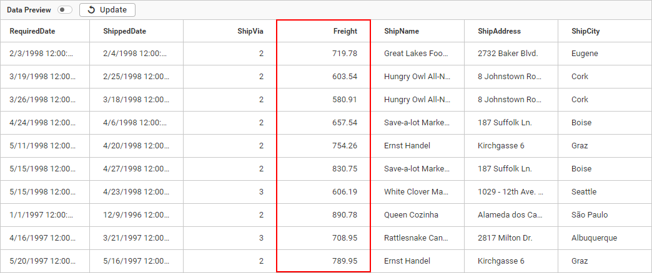
Task: Select the White Clover Markets name cell
Action: (x=416, y=192)
